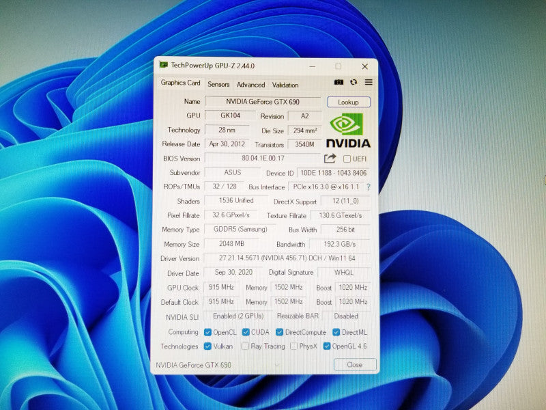The width and height of the screenshot is (546, 410).
Task: Switch to the Sensors tab
Action: (x=218, y=84)
